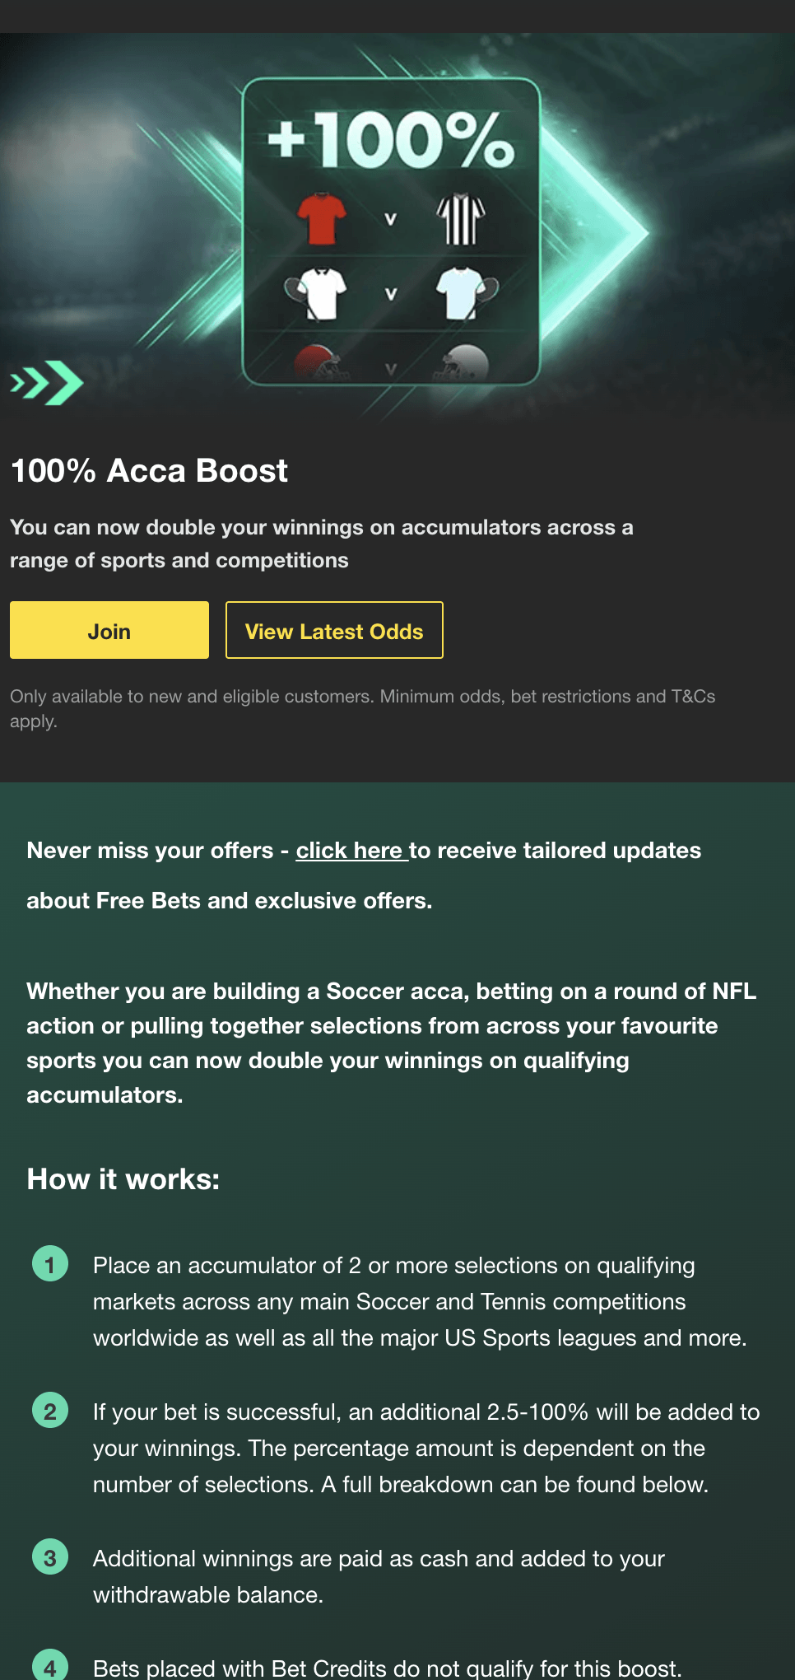Click the yellow Join button
The height and width of the screenshot is (1680, 795).
click(x=109, y=630)
